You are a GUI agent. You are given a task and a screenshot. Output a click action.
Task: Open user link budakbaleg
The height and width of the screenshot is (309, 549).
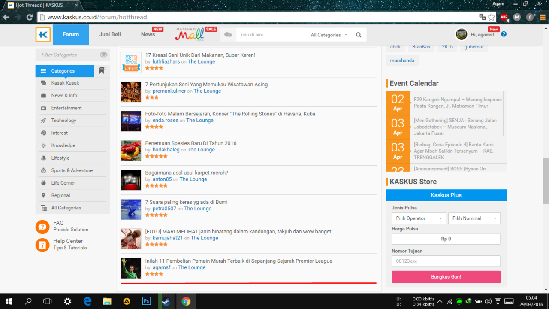[166, 150]
